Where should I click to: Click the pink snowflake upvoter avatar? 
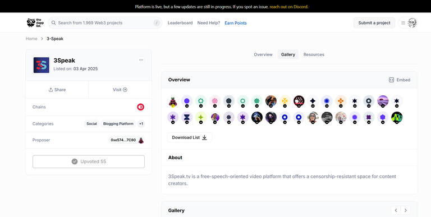[x=215, y=101]
